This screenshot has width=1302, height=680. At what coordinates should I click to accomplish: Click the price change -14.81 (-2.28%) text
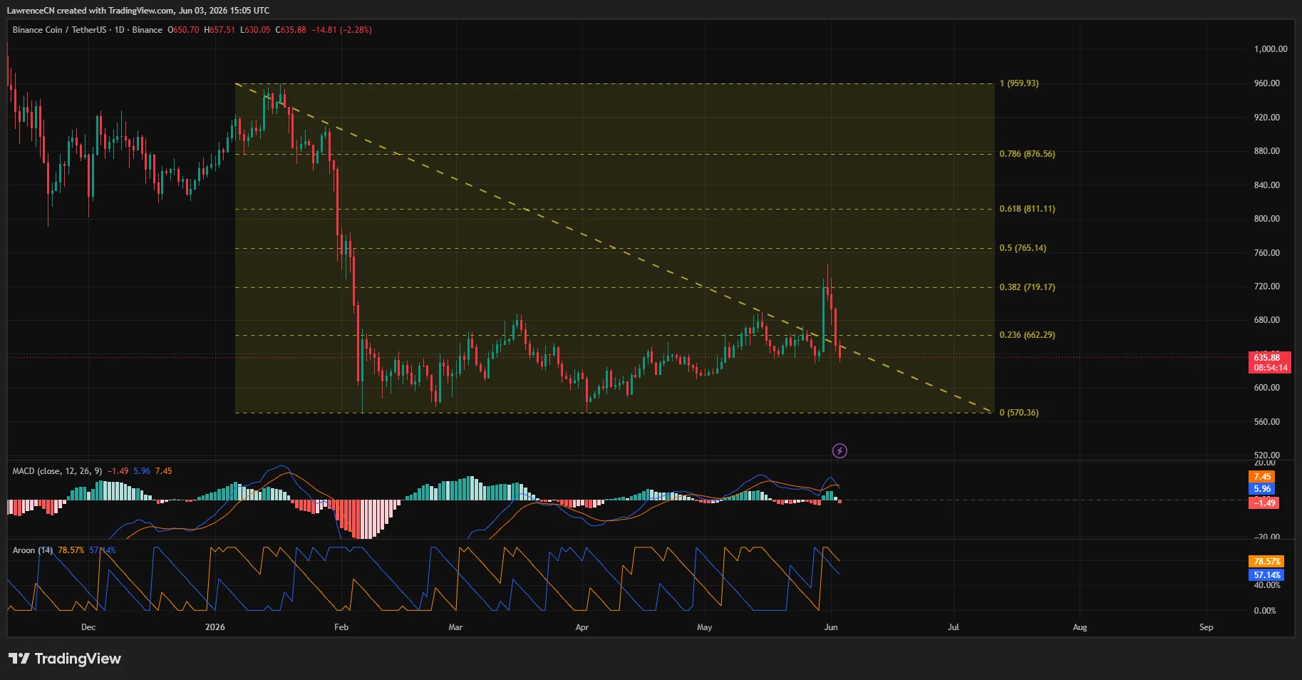[x=341, y=30]
